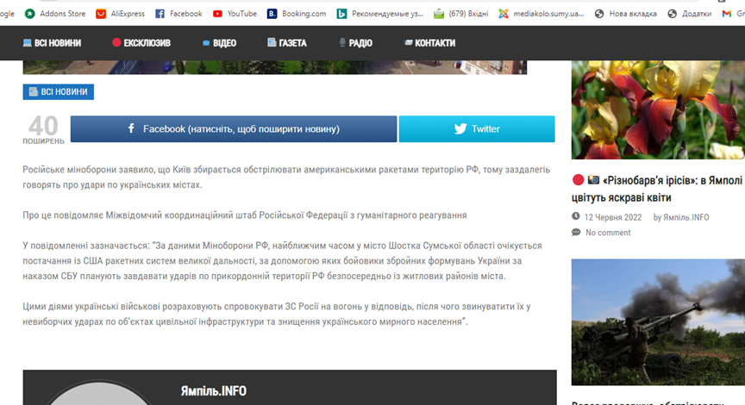Screen dimensions: 745x405
Task: Click the 40 поширень share counter
Action: coord(43,129)
